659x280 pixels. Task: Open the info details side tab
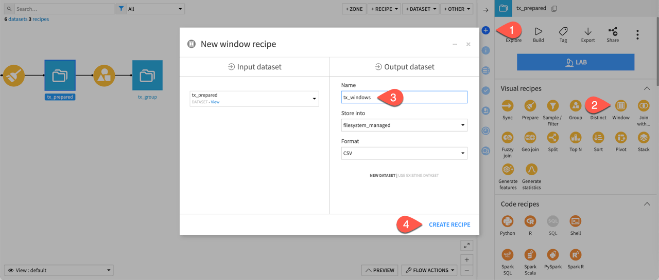pos(485,50)
